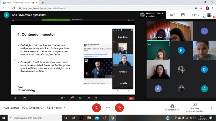This screenshot has height=121, width=216.
Task: Open the participants people icon
Action: (172, 15)
